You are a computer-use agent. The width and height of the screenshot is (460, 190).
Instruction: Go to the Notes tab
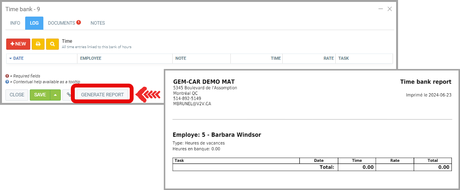point(98,23)
